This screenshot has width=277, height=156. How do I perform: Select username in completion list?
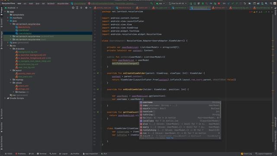pos(180,102)
